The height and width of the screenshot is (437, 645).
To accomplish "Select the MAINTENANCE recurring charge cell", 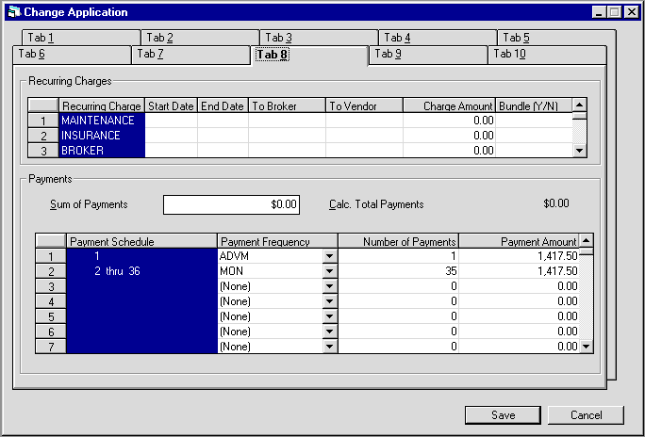I will point(102,121).
